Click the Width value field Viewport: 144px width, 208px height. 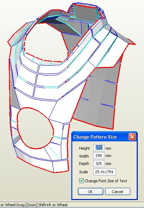[x=99, y=156]
